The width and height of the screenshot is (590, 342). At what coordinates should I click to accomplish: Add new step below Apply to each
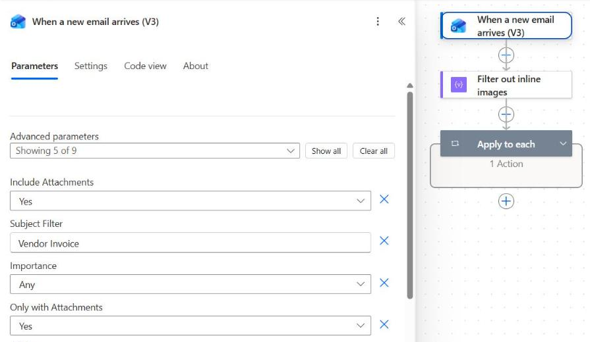(x=506, y=201)
